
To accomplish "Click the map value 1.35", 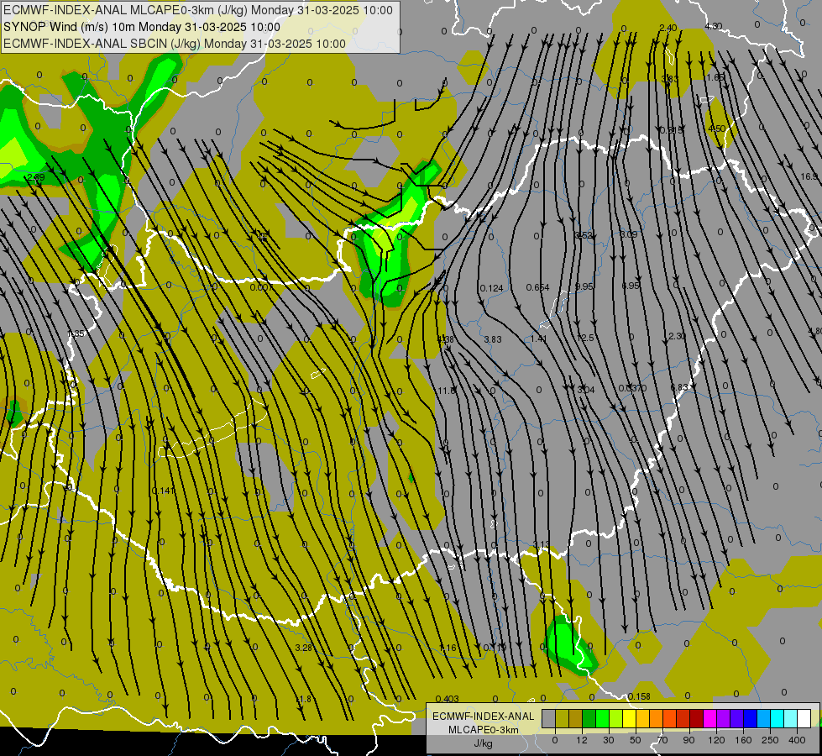I will (76, 333).
